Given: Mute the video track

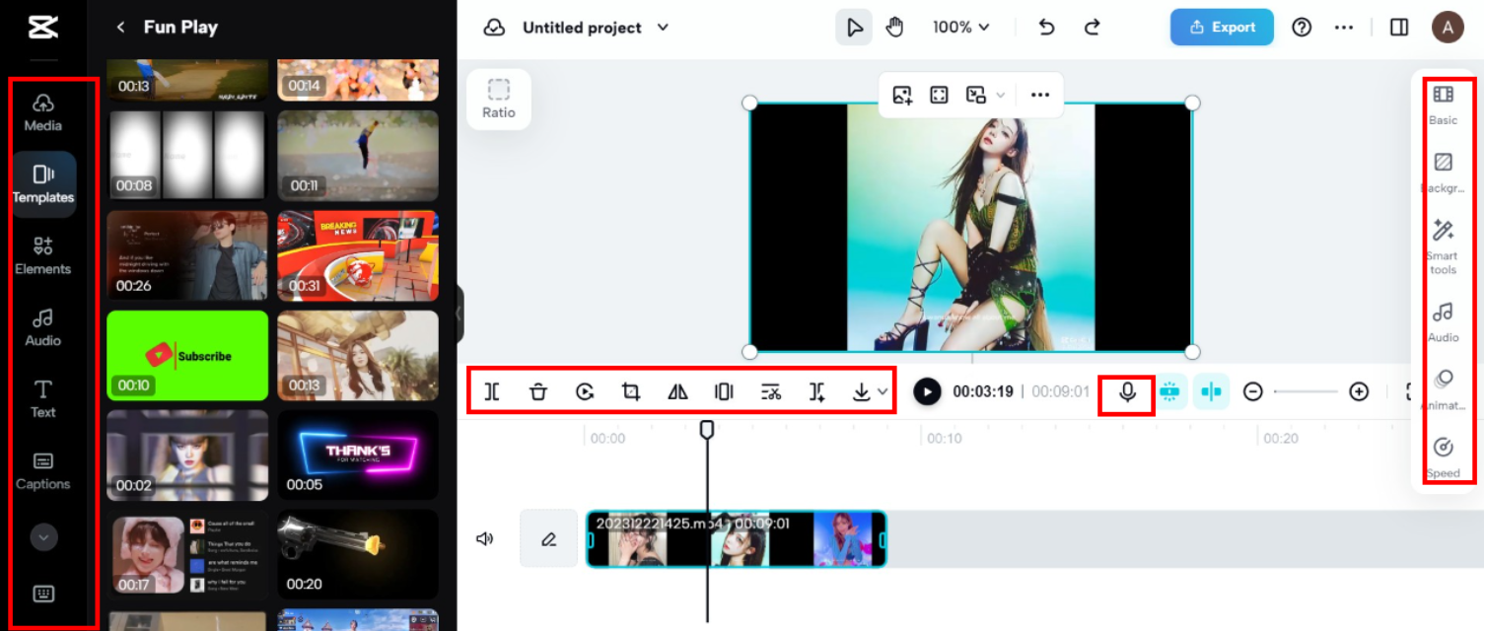Looking at the screenshot, I should (484, 538).
